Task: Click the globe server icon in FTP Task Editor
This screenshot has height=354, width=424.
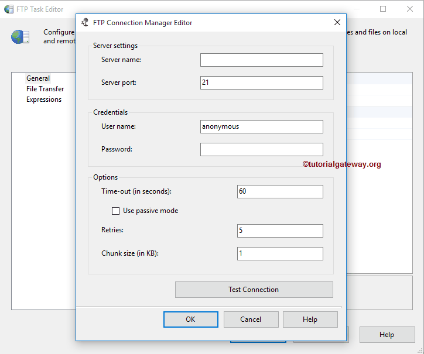Action: coord(20,37)
